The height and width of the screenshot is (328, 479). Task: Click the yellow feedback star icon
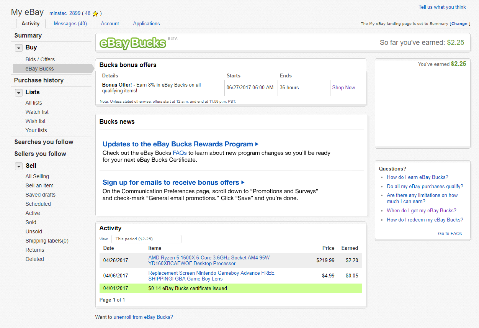pos(95,14)
